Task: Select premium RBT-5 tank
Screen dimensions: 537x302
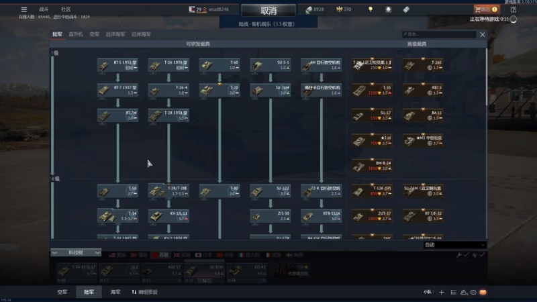Action: point(423,91)
